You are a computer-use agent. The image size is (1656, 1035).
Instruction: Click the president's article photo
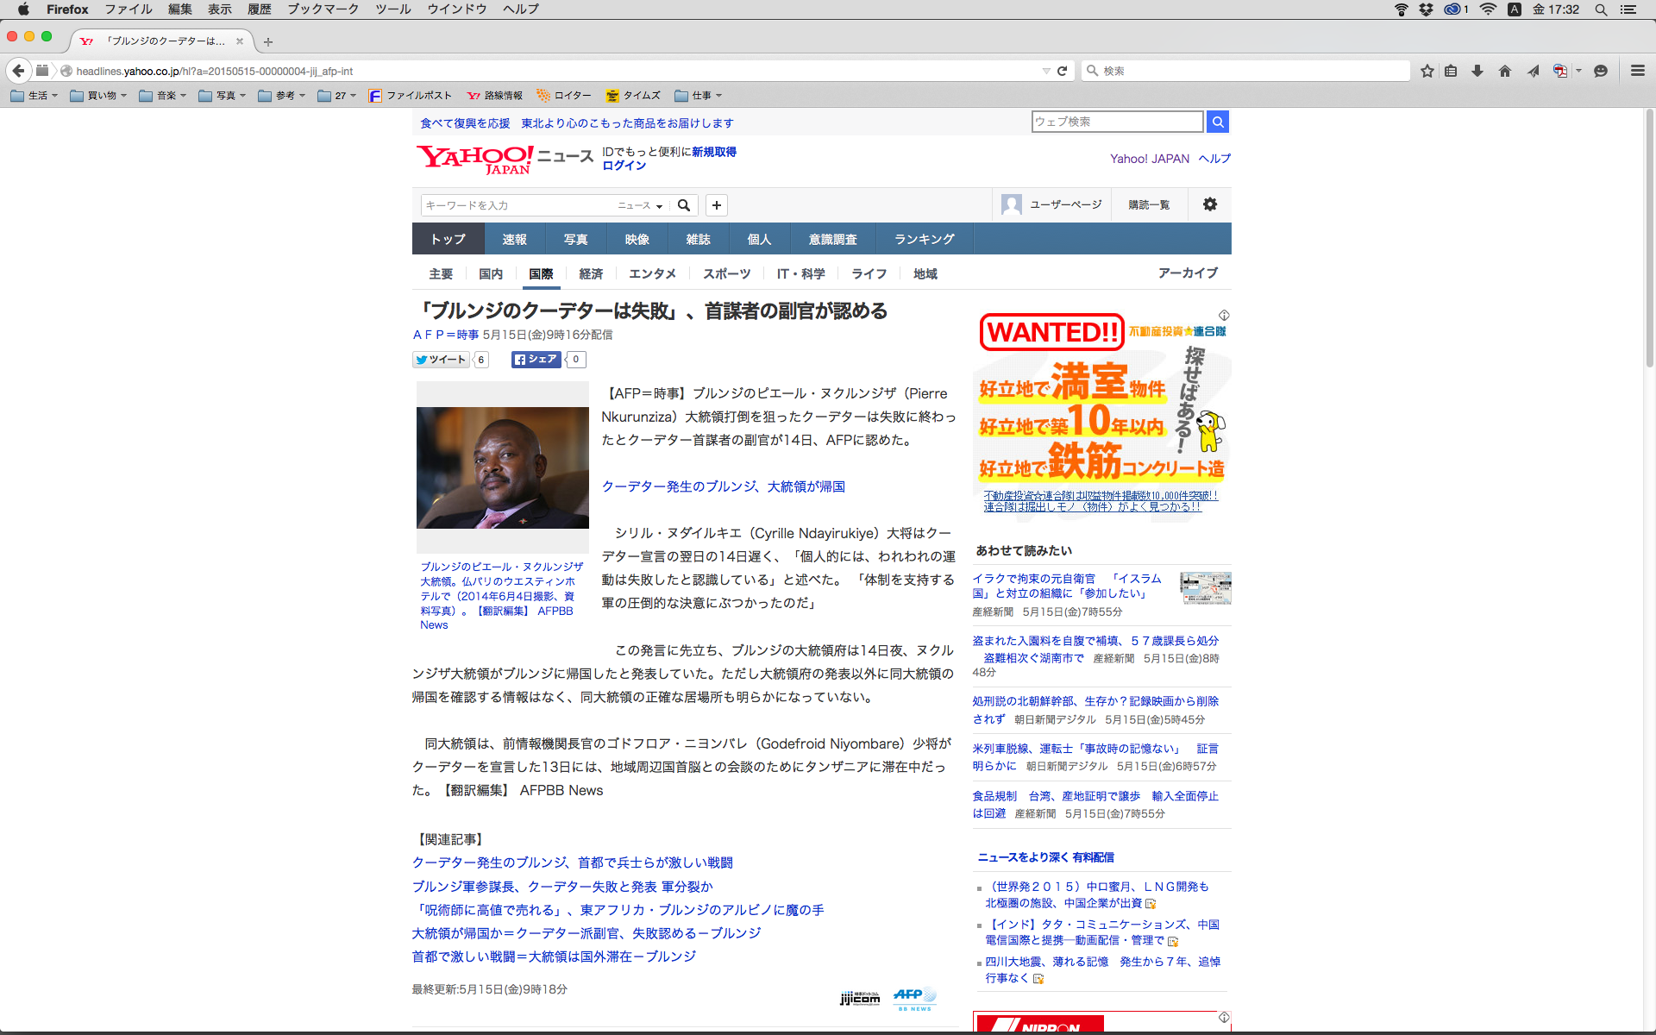502,467
